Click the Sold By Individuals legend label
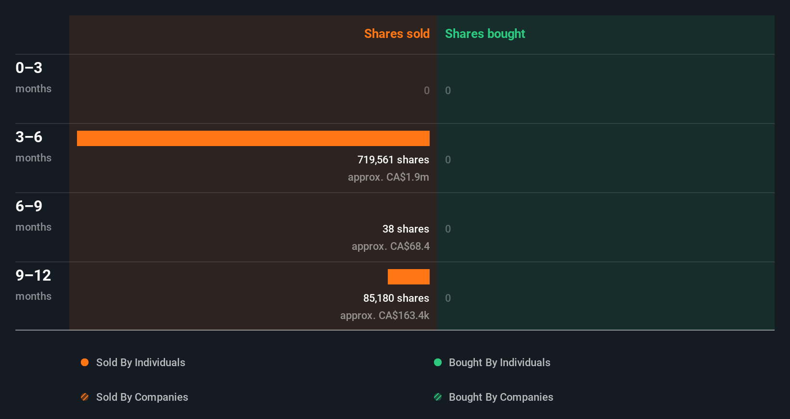 click(x=140, y=362)
